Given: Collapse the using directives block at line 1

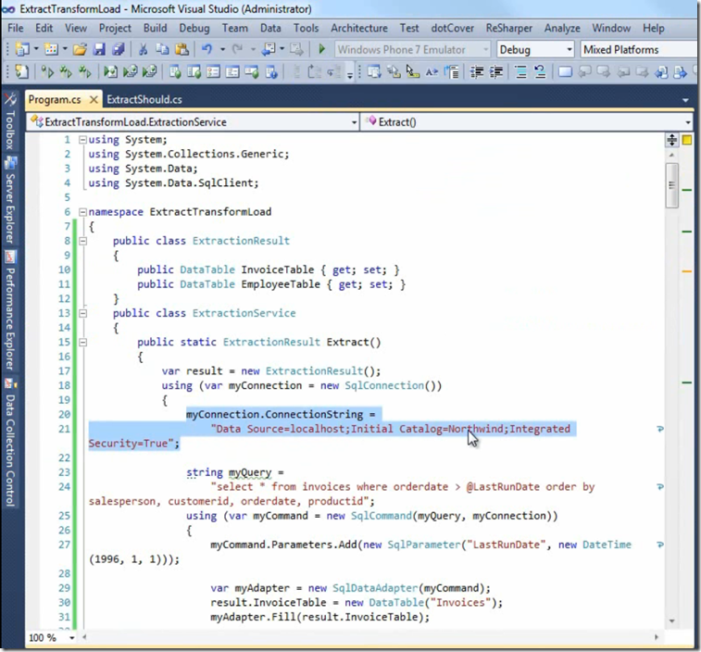Looking at the screenshot, I should [x=82, y=140].
